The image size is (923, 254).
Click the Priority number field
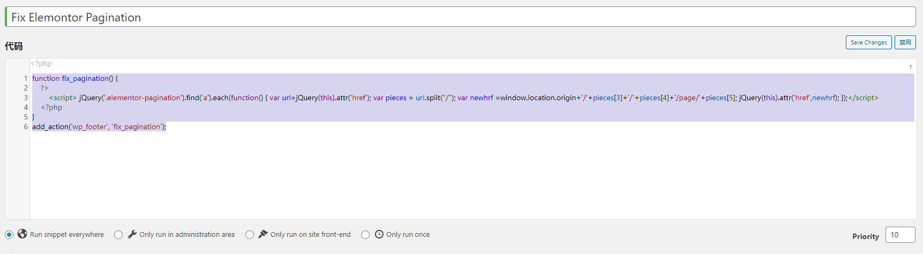(x=900, y=235)
